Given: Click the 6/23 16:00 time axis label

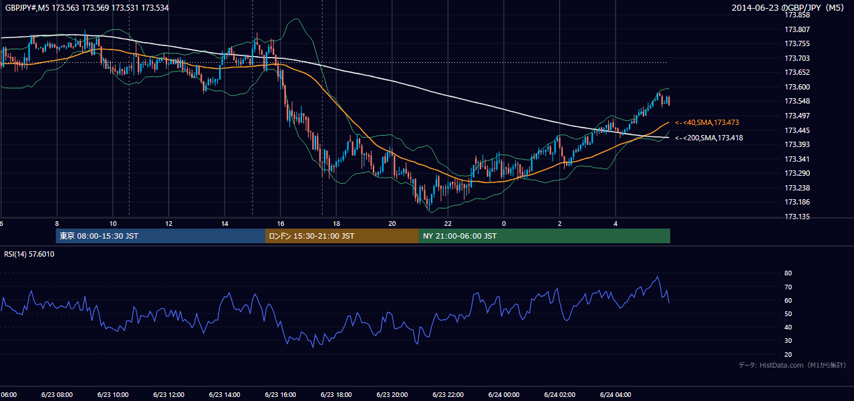Looking at the screenshot, I should tap(280, 395).
